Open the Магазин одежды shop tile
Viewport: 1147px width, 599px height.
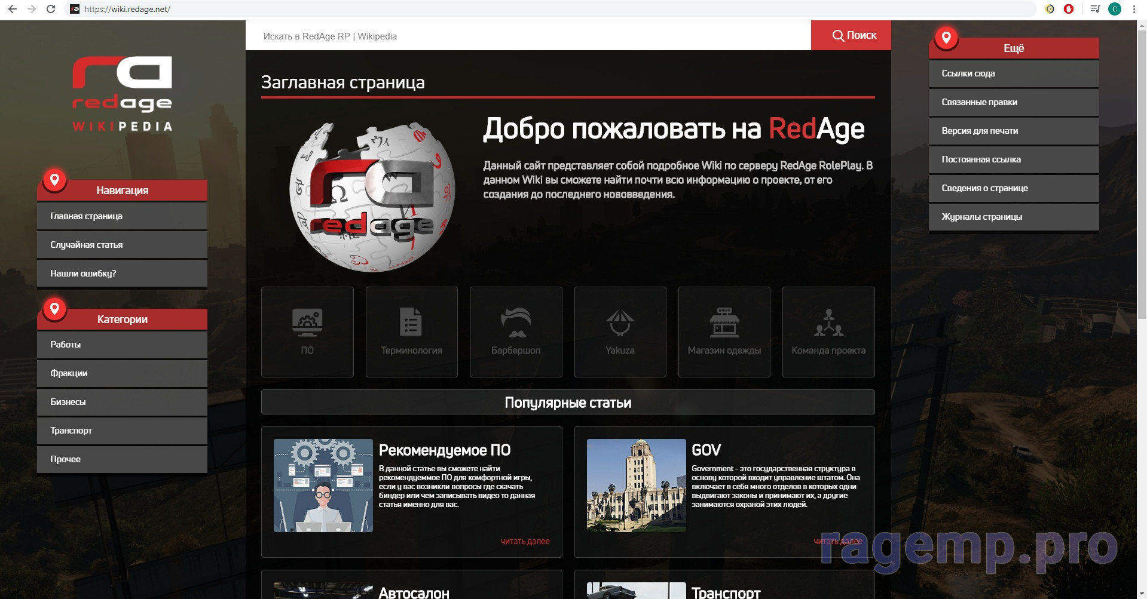(724, 332)
